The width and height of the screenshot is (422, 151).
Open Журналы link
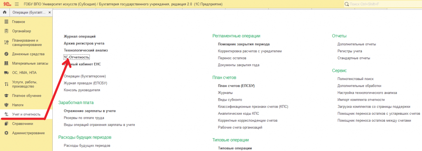225,93
